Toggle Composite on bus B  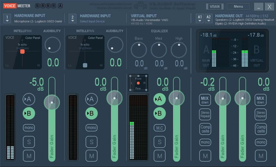[x=261, y=129]
